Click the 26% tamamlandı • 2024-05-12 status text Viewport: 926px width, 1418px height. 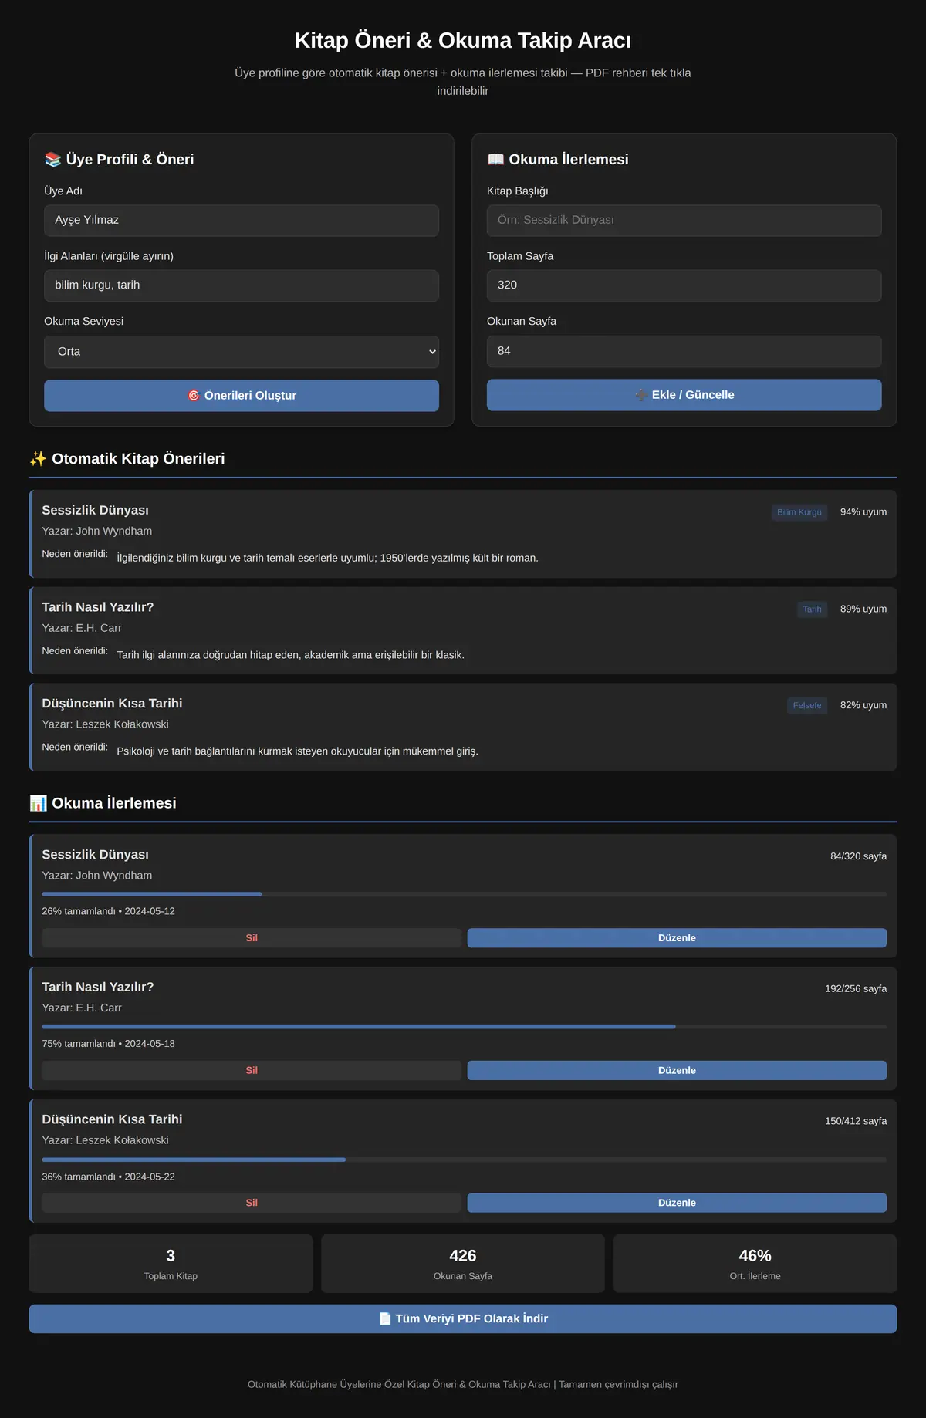(108, 912)
